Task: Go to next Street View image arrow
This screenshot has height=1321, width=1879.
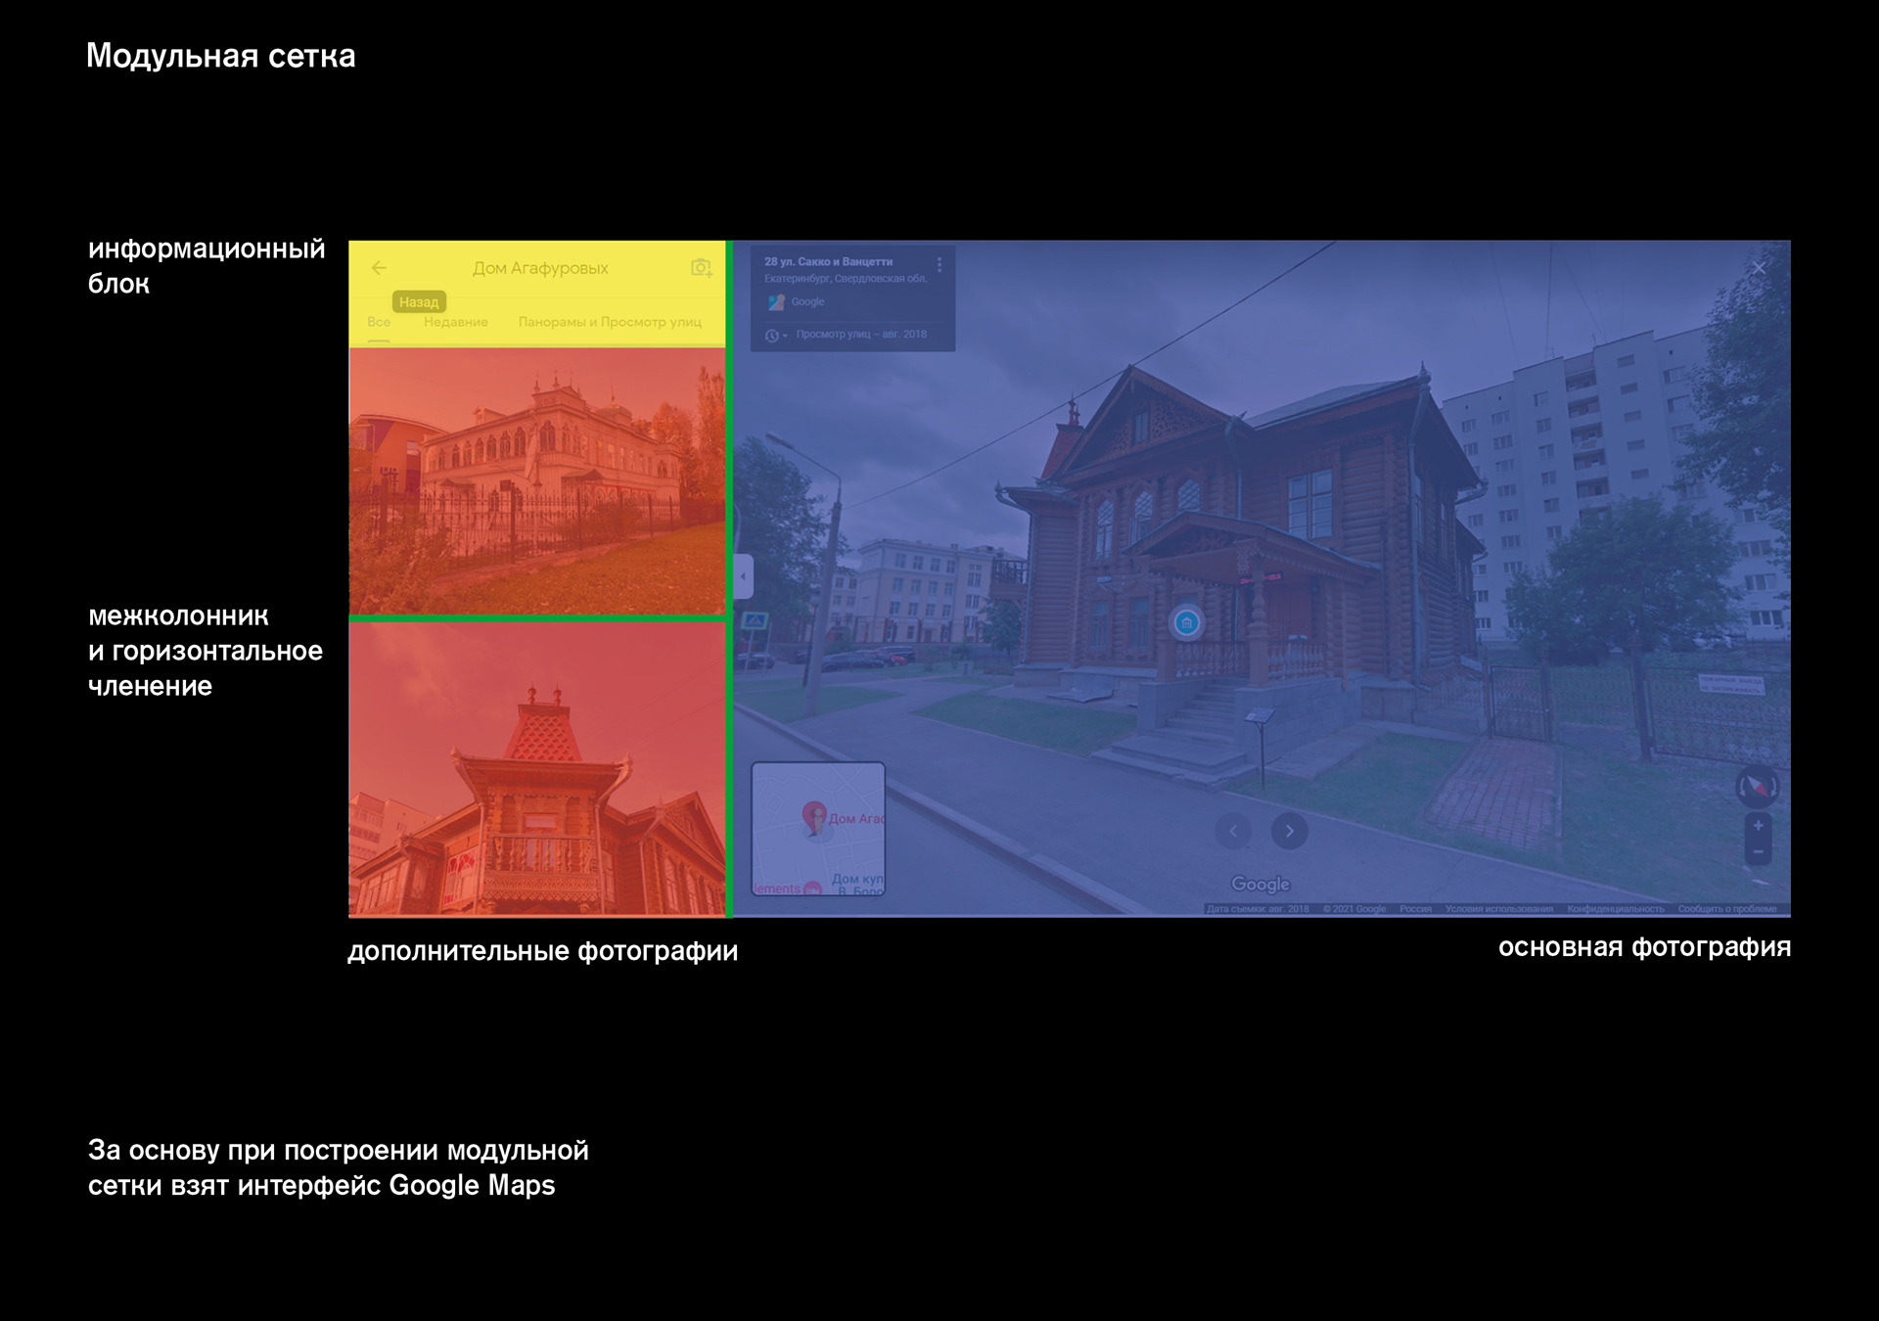Action: 1289,831
